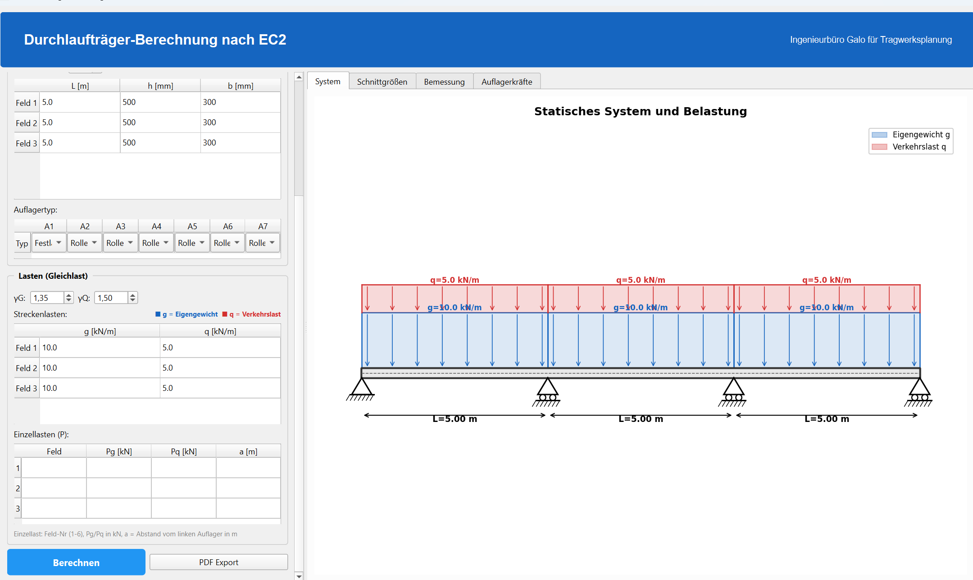The height and width of the screenshot is (580, 973).
Task: Click the left panel scroll down arrow
Action: click(x=299, y=576)
